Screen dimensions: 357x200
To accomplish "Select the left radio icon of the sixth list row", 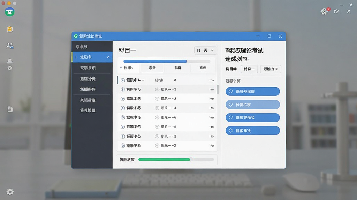I will tap(123, 127).
